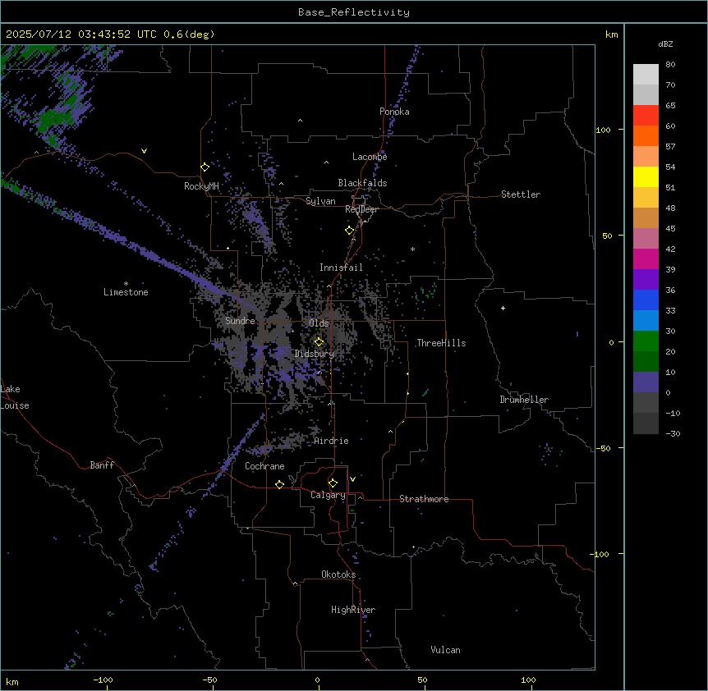Click the yellow diamond between Olds and Didsbury
Image resolution: width=708 pixels, height=691 pixels.
tap(319, 342)
